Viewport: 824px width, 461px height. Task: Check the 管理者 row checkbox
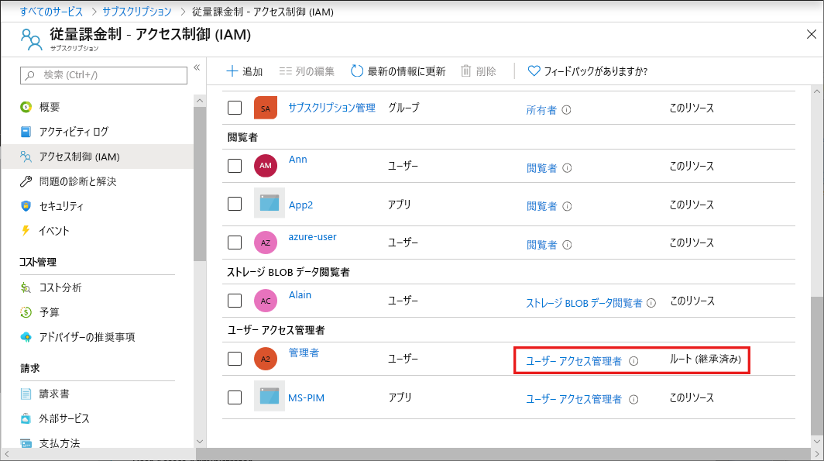[x=235, y=359]
